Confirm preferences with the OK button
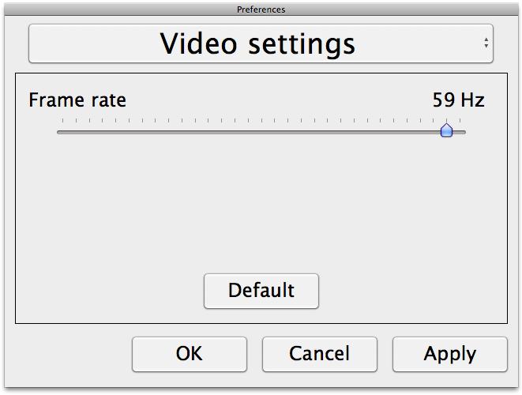The height and width of the screenshot is (395, 522). pyautogui.click(x=190, y=354)
